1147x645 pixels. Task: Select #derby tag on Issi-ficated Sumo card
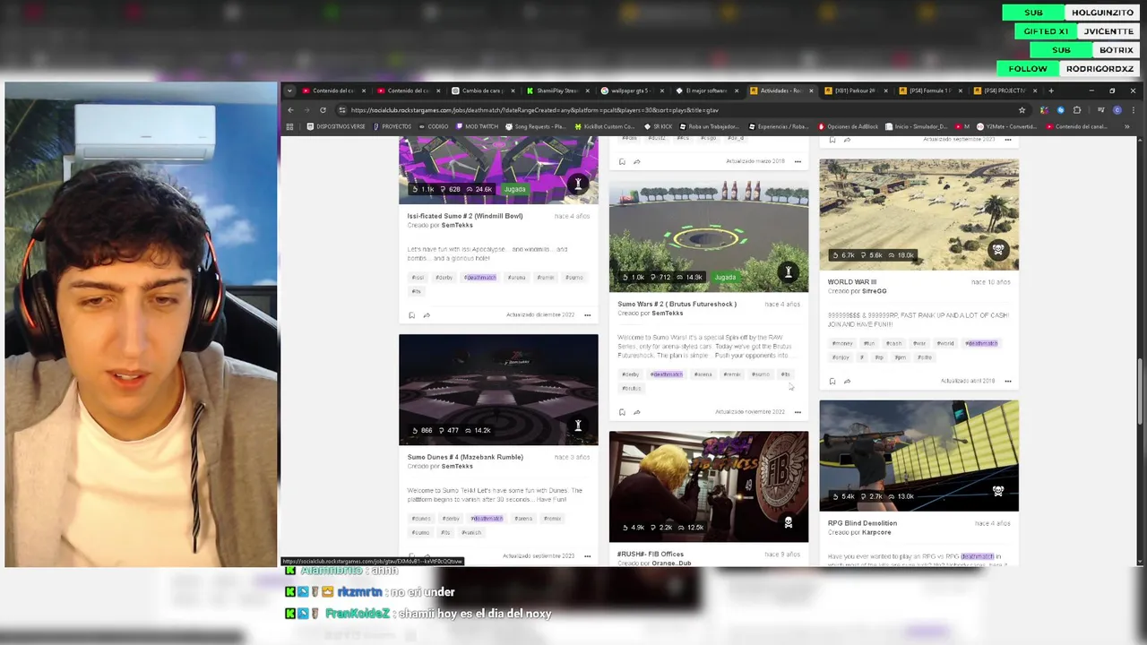pyautogui.click(x=444, y=278)
